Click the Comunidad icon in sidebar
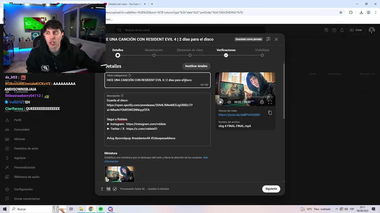This screenshot has width=380, height=213. (x=7, y=130)
